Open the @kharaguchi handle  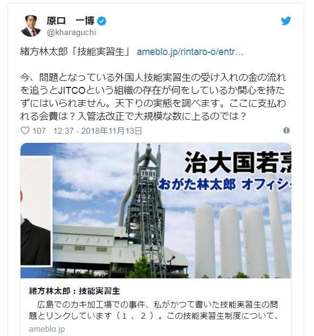[x=71, y=32]
